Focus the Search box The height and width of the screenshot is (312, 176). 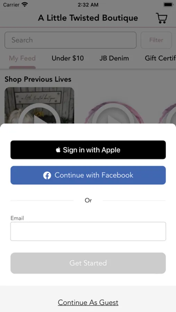click(70, 40)
